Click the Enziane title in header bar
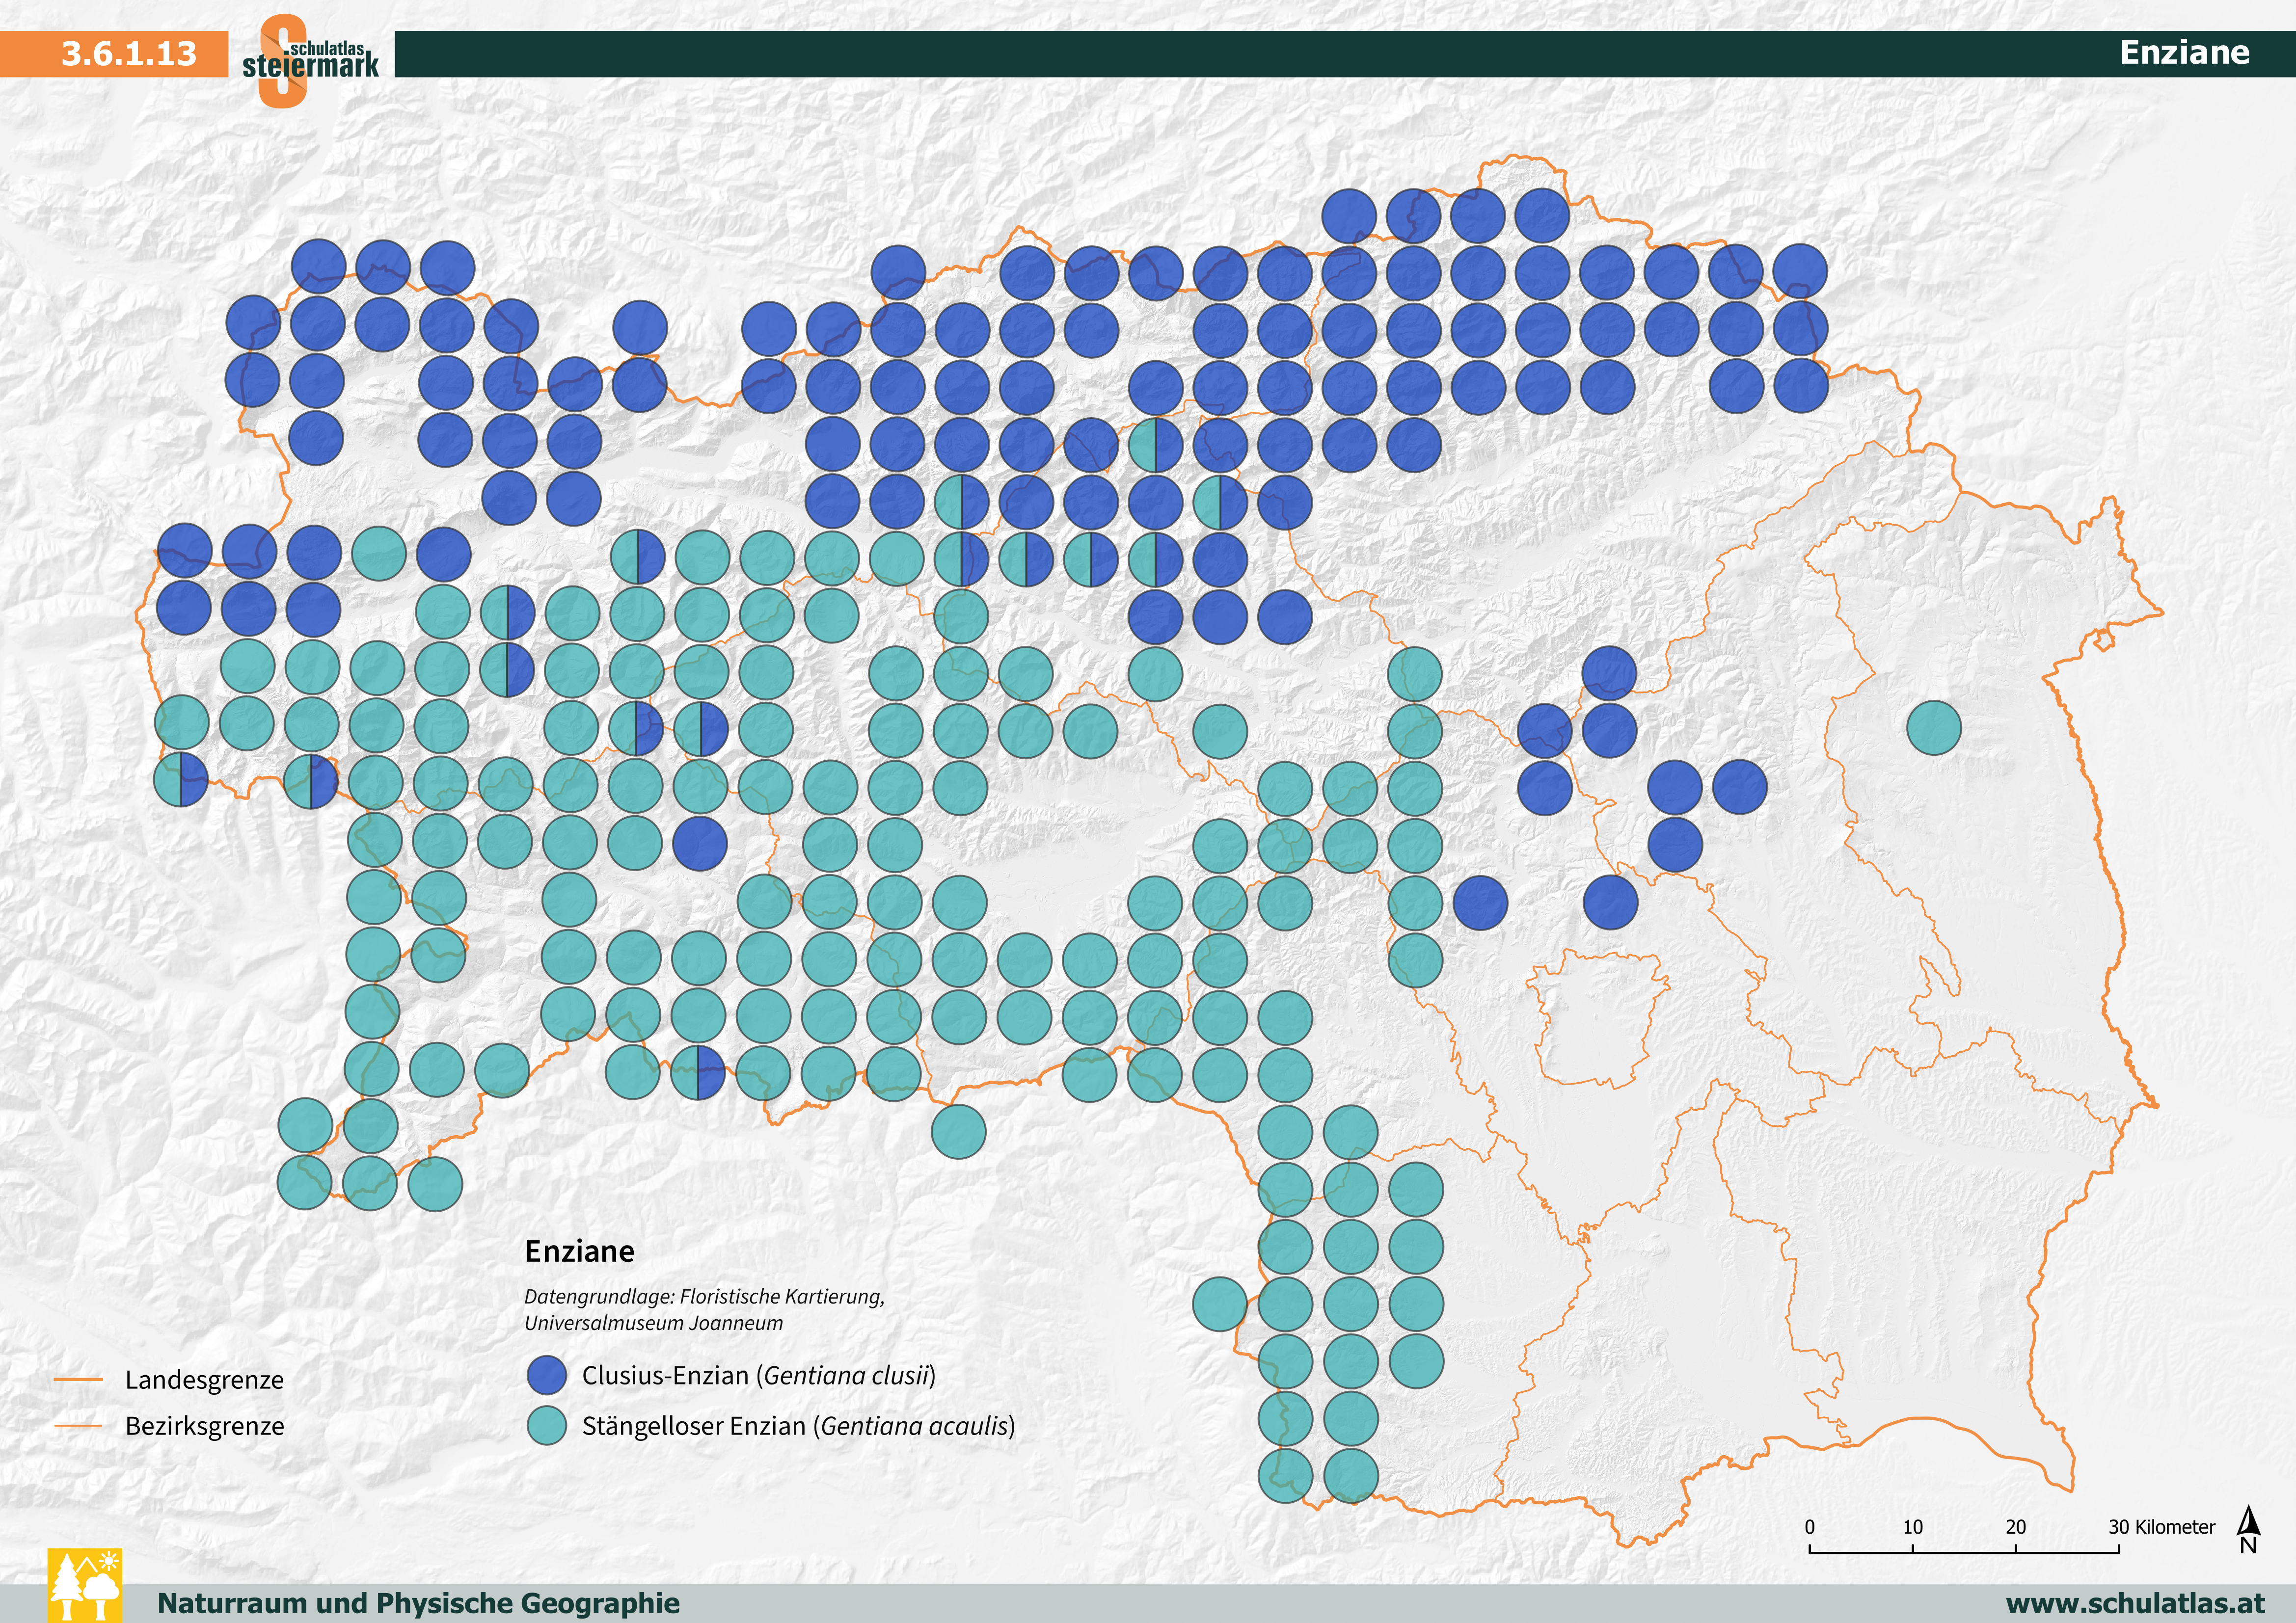Screen dimensions: 2296x1623 coord(2184,52)
